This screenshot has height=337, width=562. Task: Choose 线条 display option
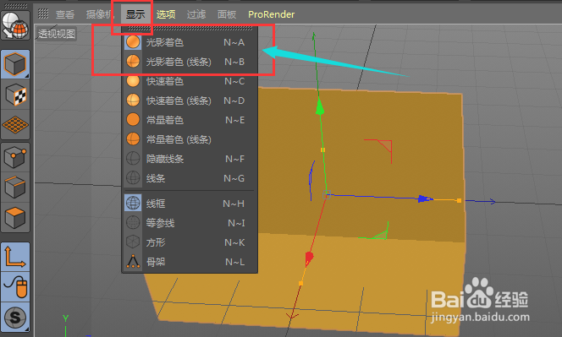[190, 178]
